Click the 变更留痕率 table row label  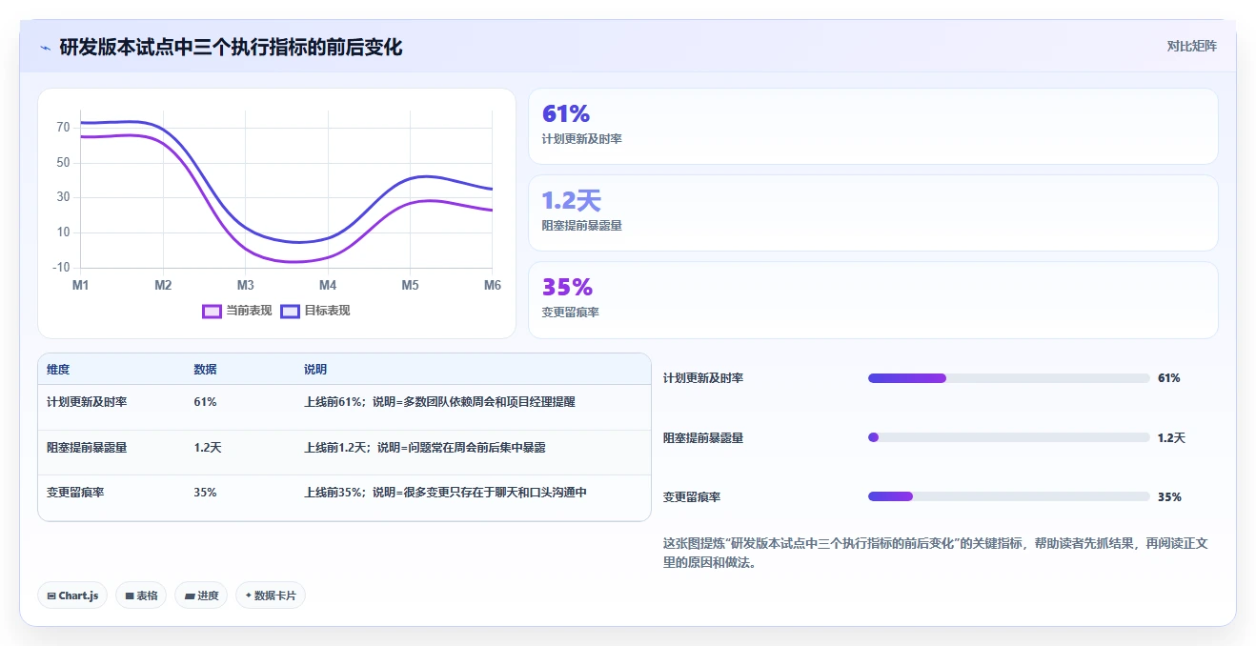coord(75,493)
